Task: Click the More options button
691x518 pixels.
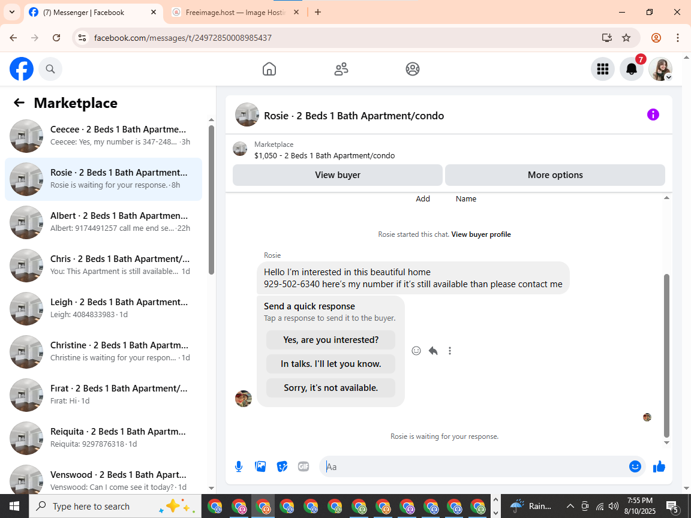Action: tap(555, 175)
